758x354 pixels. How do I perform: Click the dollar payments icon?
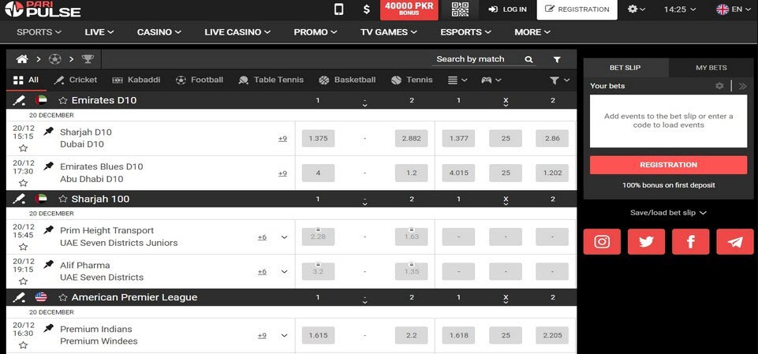pos(367,9)
